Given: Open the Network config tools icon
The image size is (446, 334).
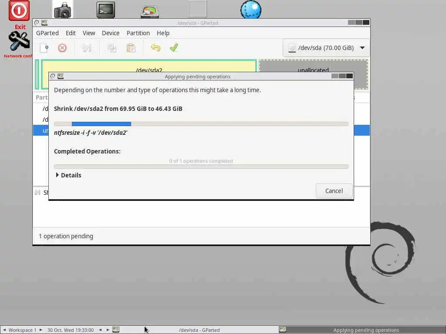Looking at the screenshot, I should point(19,41).
